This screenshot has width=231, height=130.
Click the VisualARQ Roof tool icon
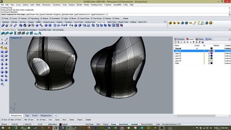click(39, 33)
